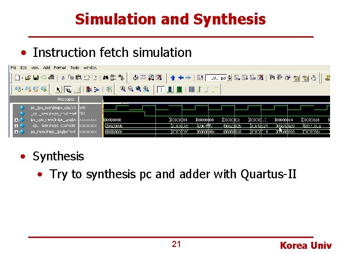
Task: Click the Compile hand-tool icon
Action: [136, 77]
